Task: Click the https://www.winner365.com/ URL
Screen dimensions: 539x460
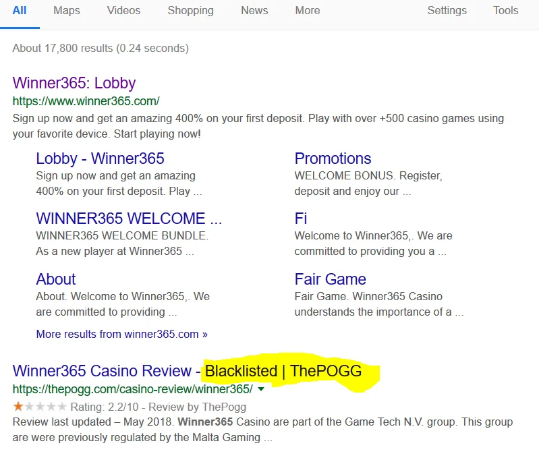Action: coord(86,101)
